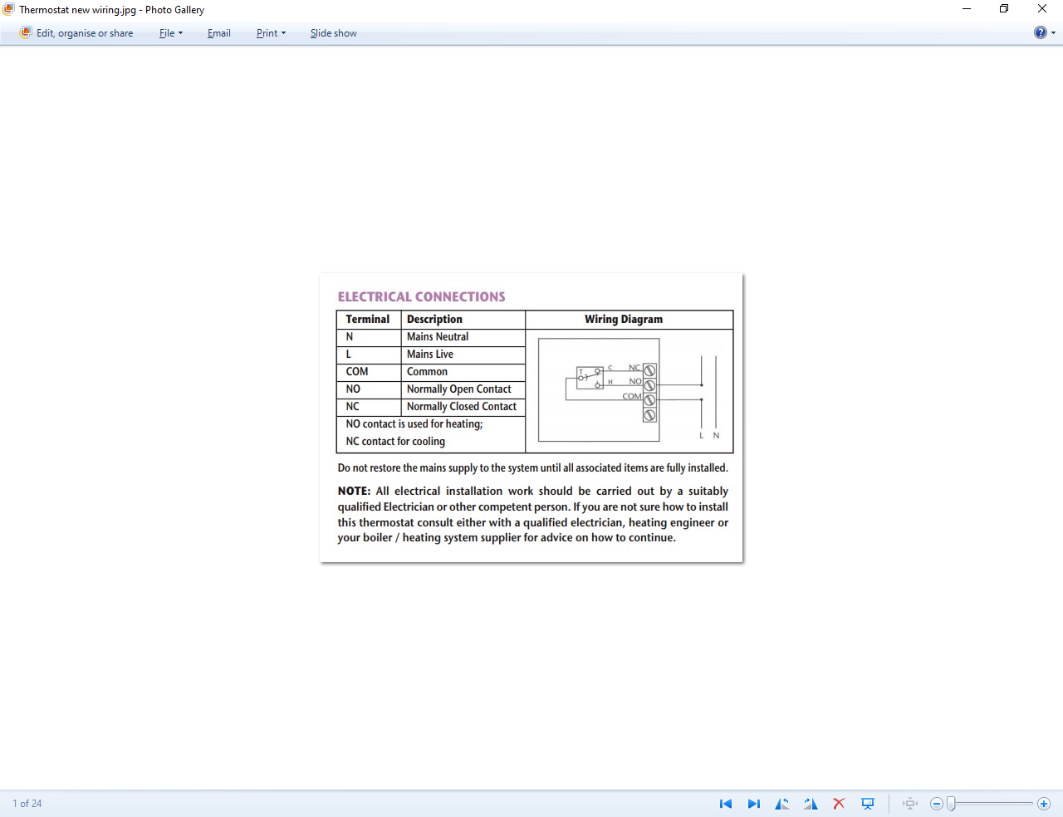Open the Email menu item

(x=219, y=33)
